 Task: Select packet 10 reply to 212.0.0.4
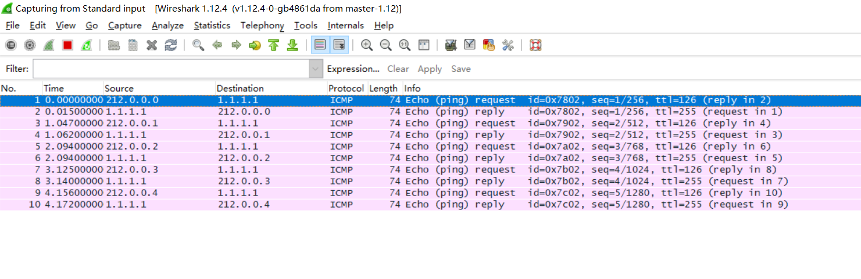tap(430, 204)
